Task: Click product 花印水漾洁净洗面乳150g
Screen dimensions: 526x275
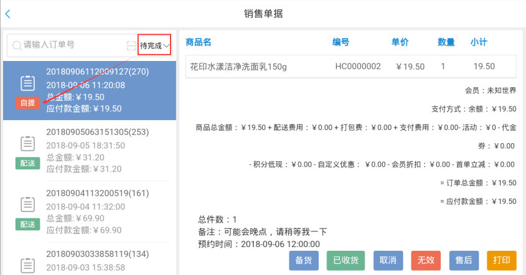Action: (238, 67)
